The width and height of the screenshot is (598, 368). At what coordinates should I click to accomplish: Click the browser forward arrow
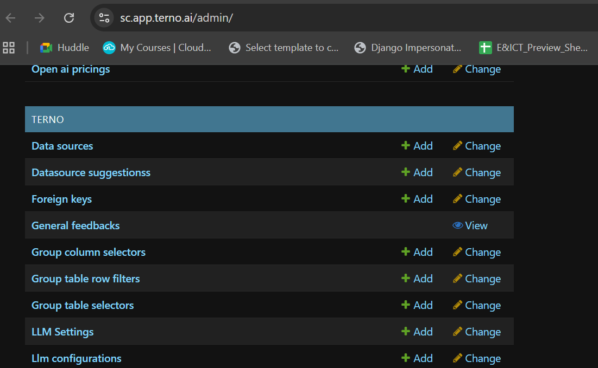click(40, 18)
